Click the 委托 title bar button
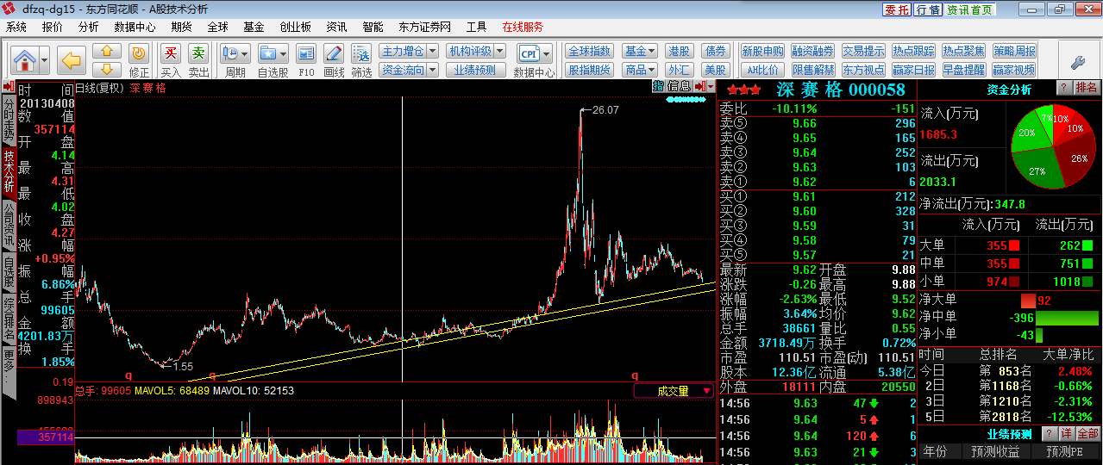Image resolution: width=1103 pixels, height=465 pixels. tap(897, 9)
